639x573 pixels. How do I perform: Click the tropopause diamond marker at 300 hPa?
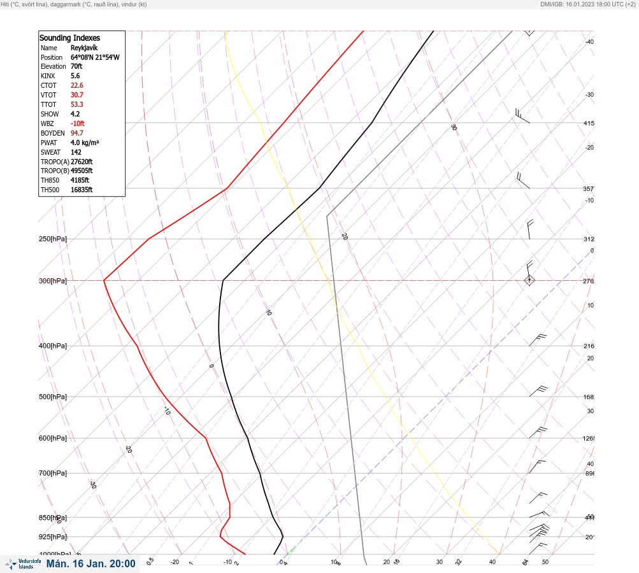click(x=529, y=280)
